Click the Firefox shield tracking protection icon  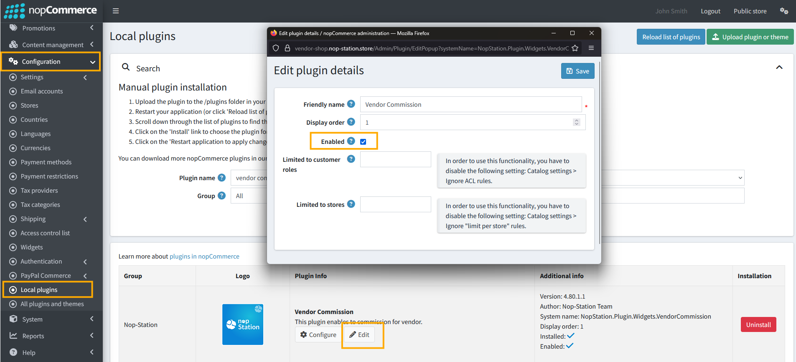(x=276, y=48)
